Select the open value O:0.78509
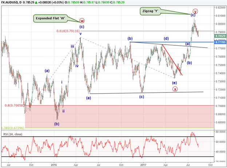This screenshot has width=227, height=168. [72, 2]
